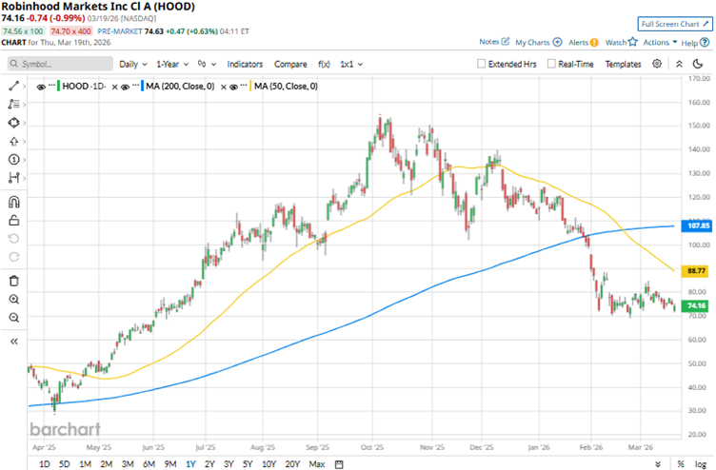Click the lock drawings icon
Viewport: 716px width, 470px height.
pyautogui.click(x=13, y=220)
